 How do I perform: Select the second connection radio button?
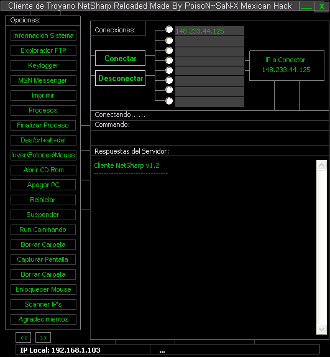[x=169, y=40]
